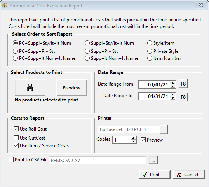
Task: Click the F8 button for Date Range From
Action: point(183,84)
